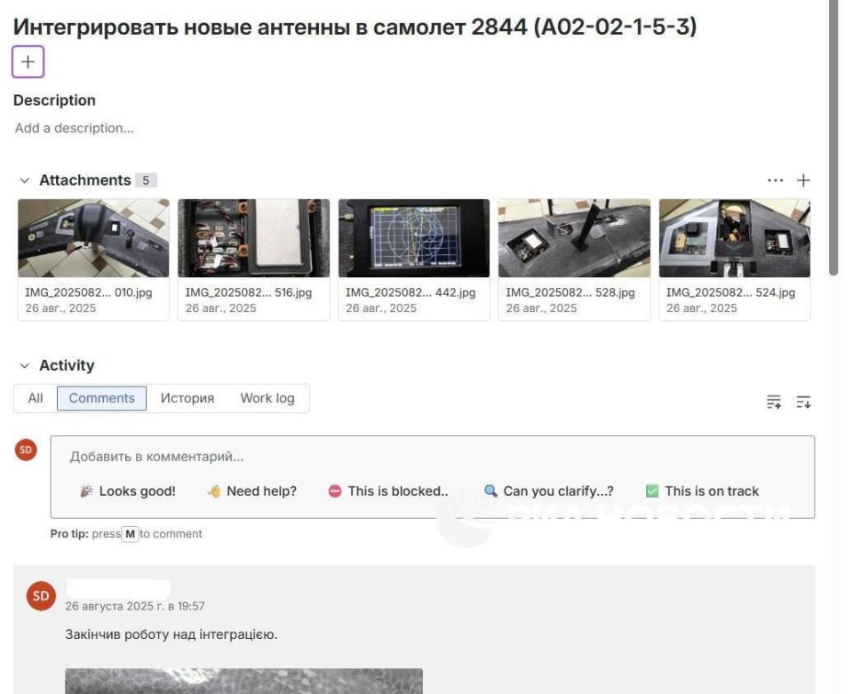
Task: Collapse the Activity section chevron
Action: click(x=26, y=365)
